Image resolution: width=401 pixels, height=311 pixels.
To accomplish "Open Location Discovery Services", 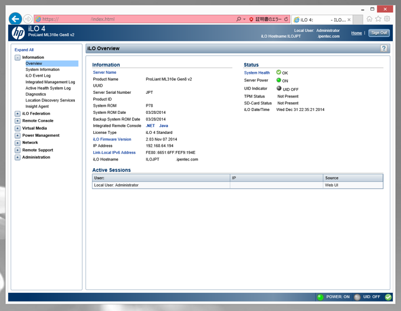I will click(50, 100).
